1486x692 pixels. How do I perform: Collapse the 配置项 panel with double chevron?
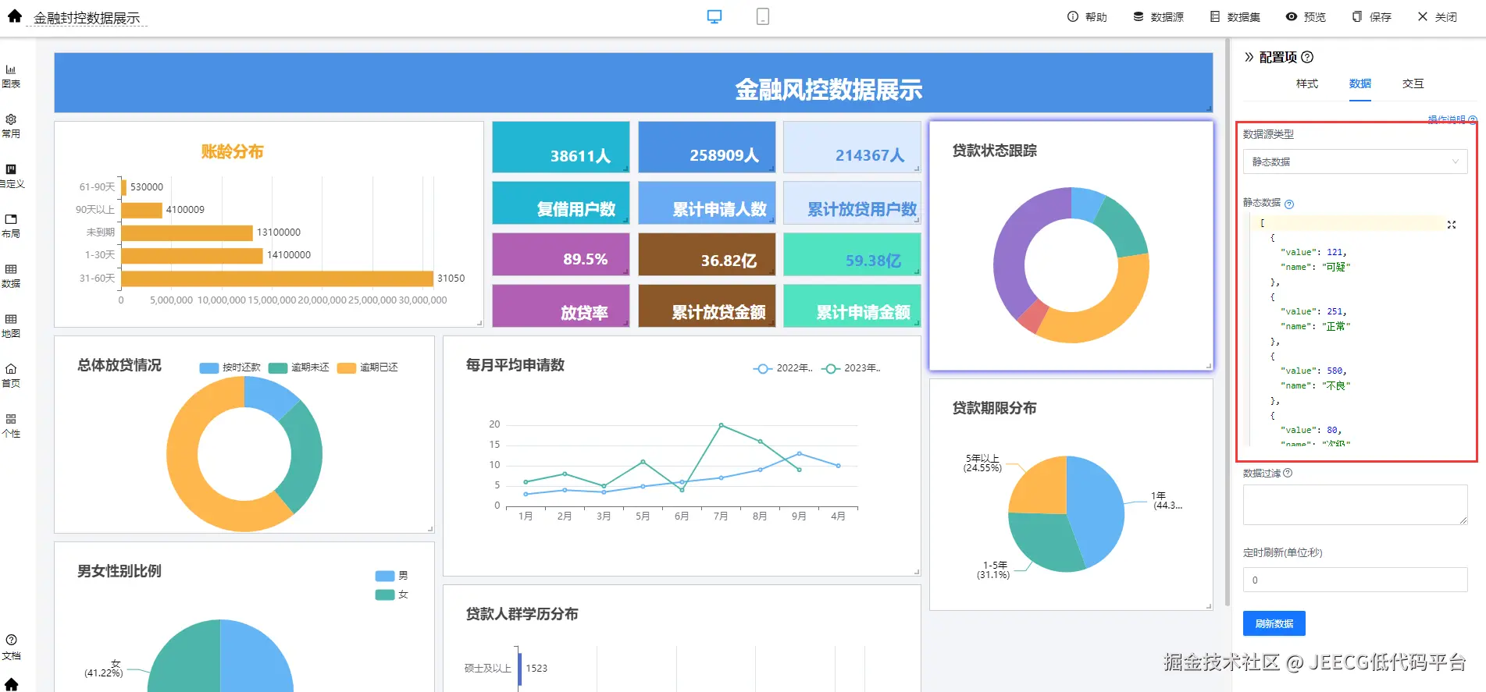tap(1249, 57)
